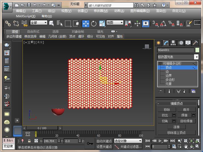The image size is (203, 152).
Task: Open the Display command panel
Action: click(x=188, y=43)
